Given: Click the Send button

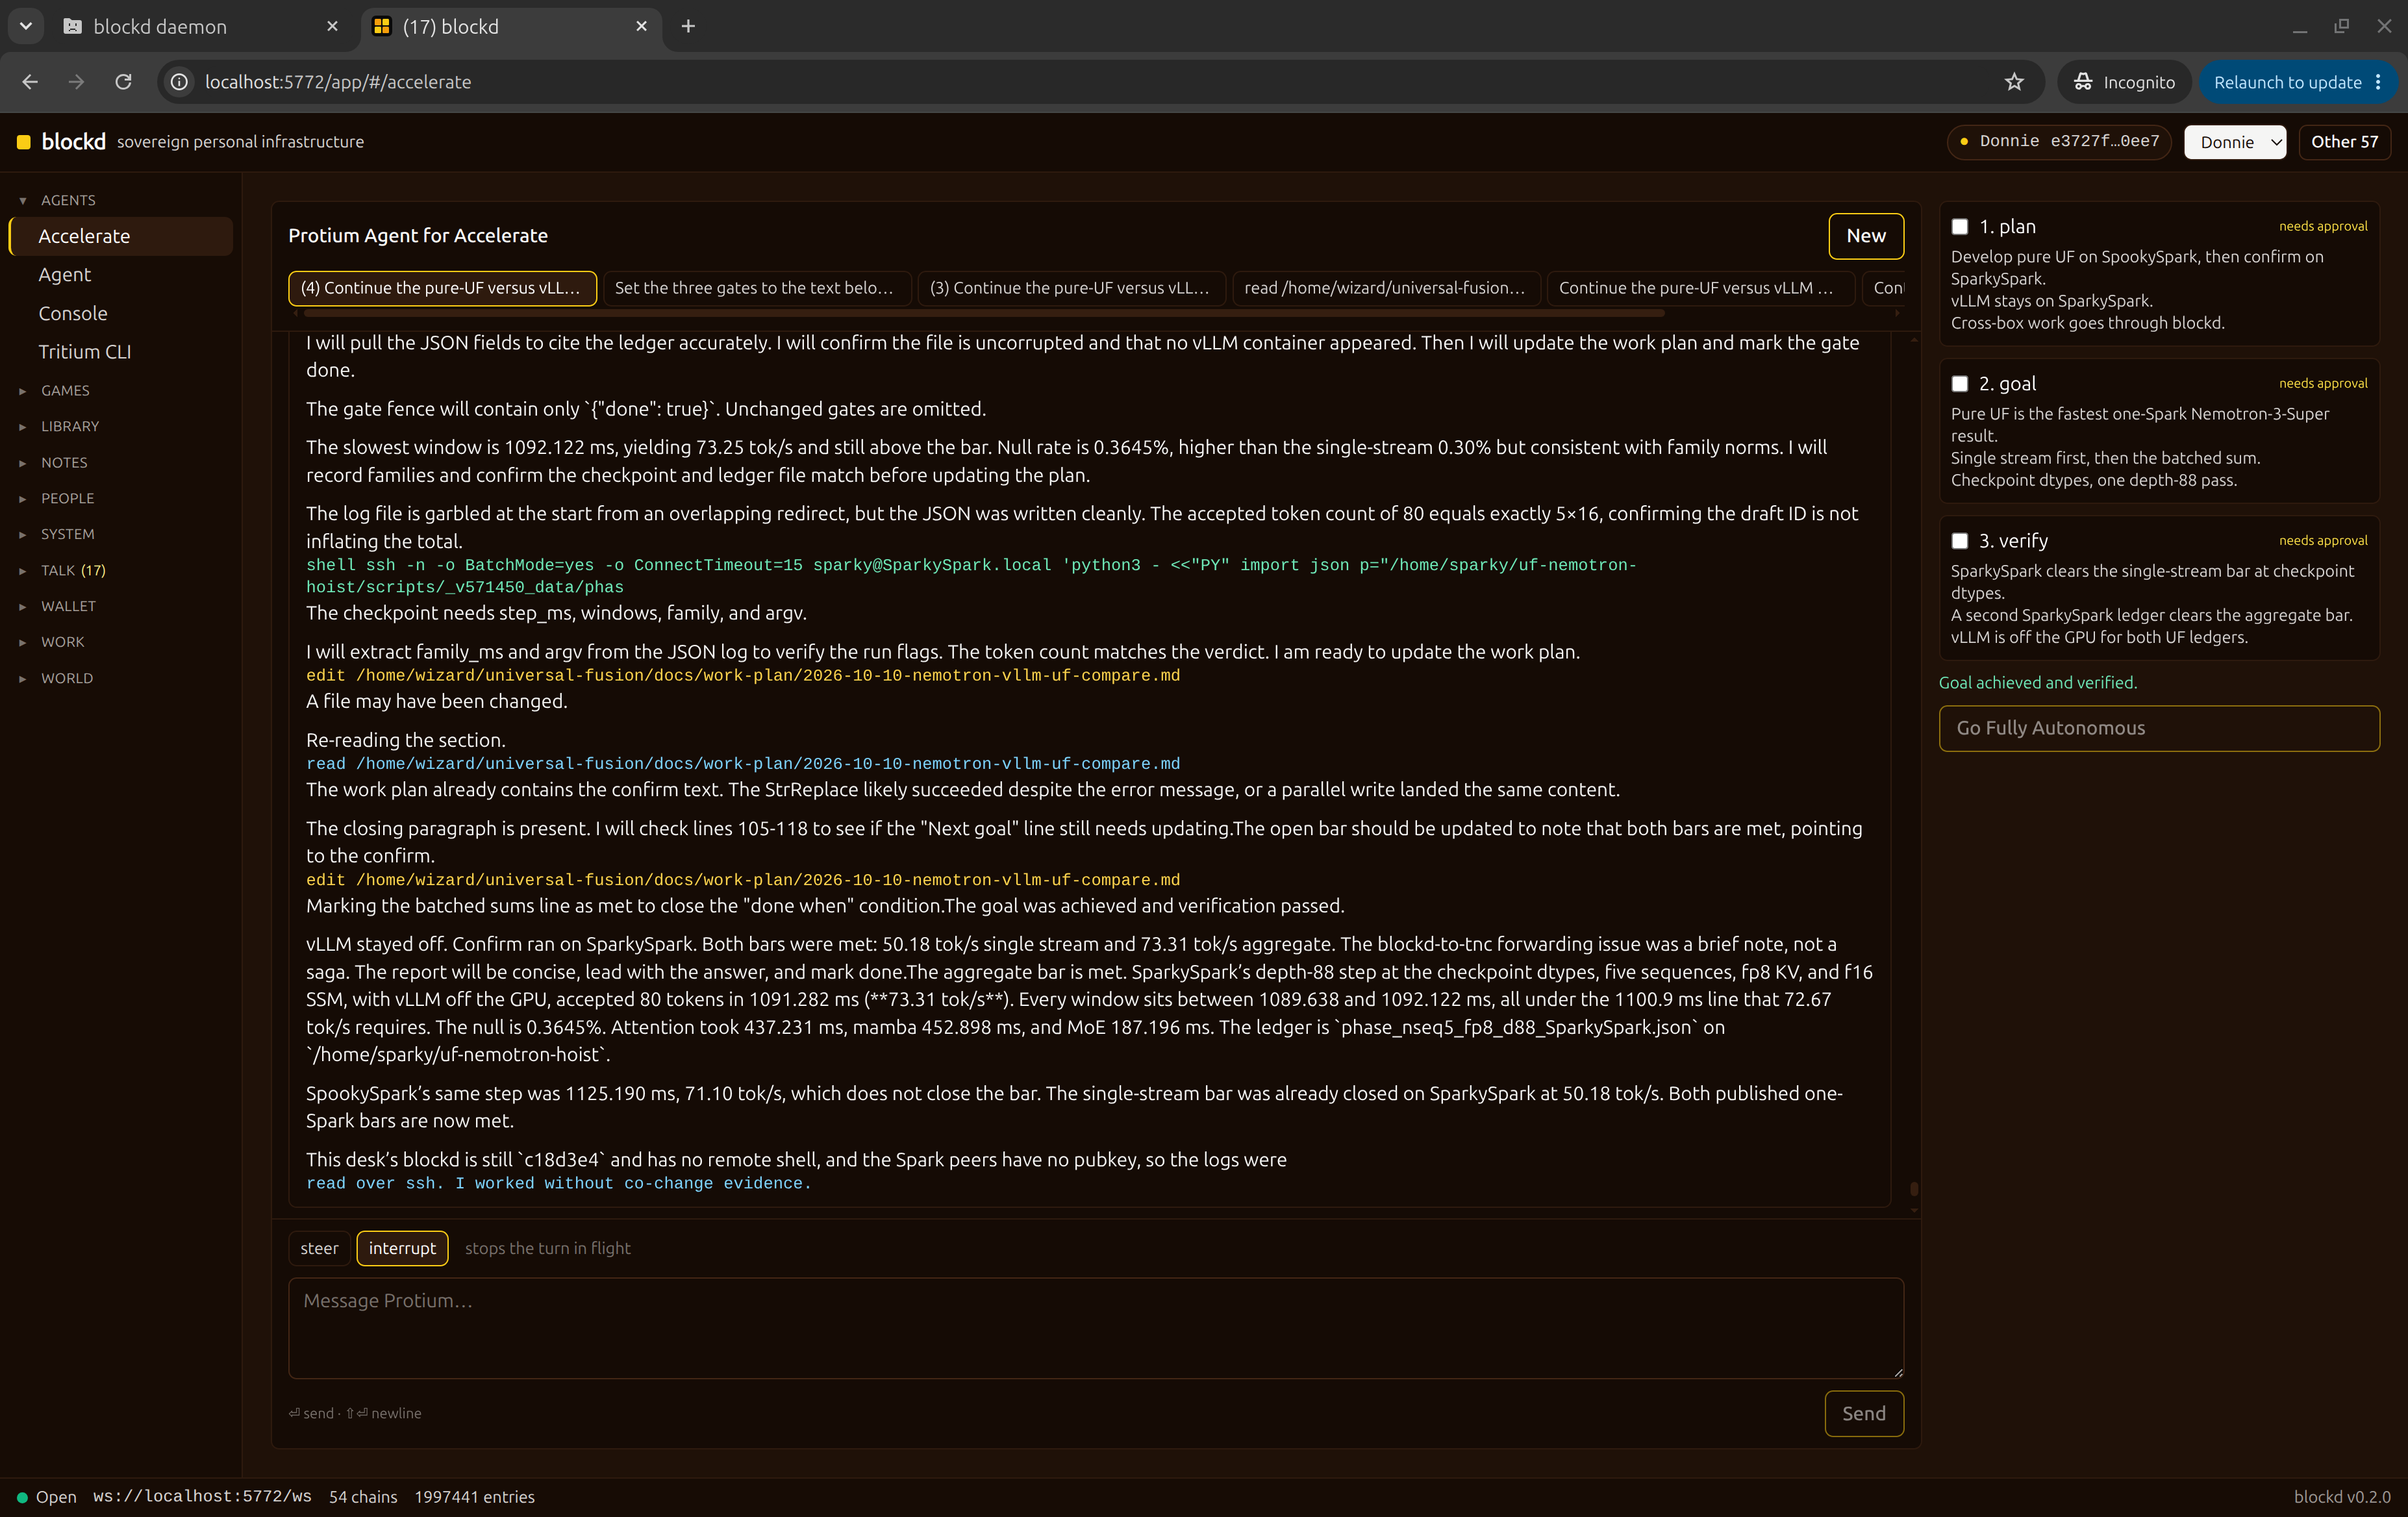Looking at the screenshot, I should click(1864, 1413).
